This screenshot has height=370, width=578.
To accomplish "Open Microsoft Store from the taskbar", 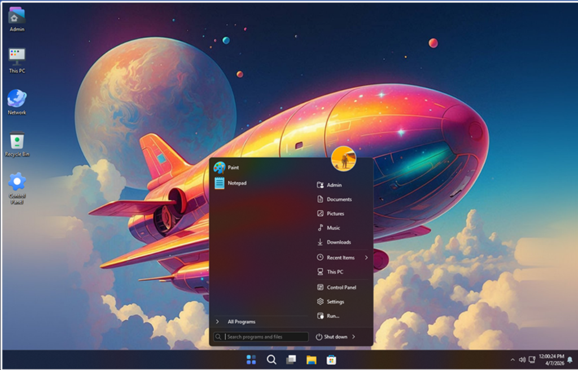I will coord(331,360).
